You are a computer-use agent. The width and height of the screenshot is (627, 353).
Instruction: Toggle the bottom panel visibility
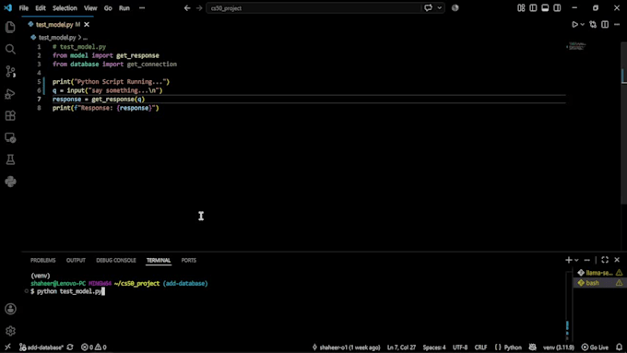(x=545, y=8)
